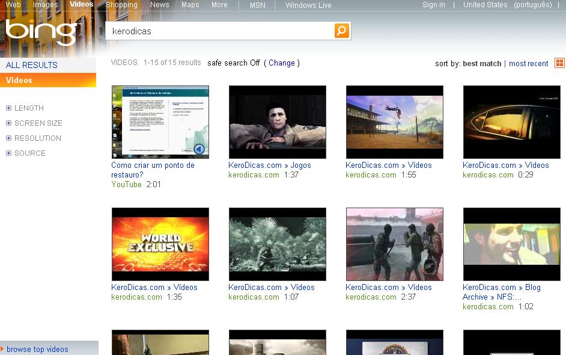Screen dimensions: 566x355
Task: Open the 0:29 car video thumbnail
Action: click(512, 122)
